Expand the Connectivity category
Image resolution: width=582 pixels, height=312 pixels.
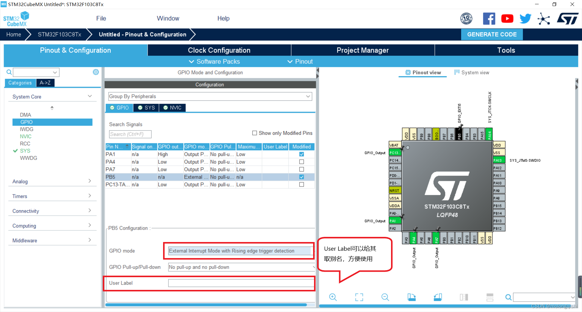tap(52, 211)
